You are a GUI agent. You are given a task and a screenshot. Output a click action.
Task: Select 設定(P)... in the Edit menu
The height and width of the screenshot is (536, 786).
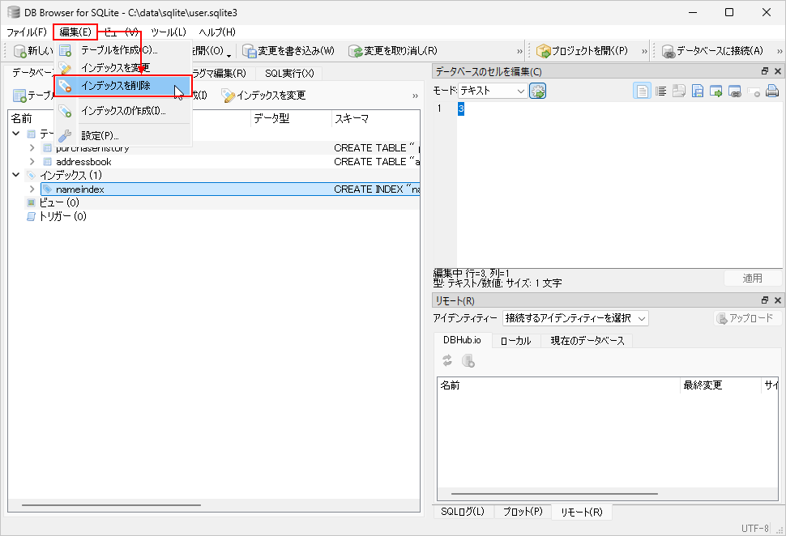[x=100, y=135]
